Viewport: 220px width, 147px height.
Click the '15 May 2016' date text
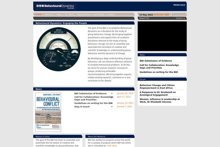(146, 15)
